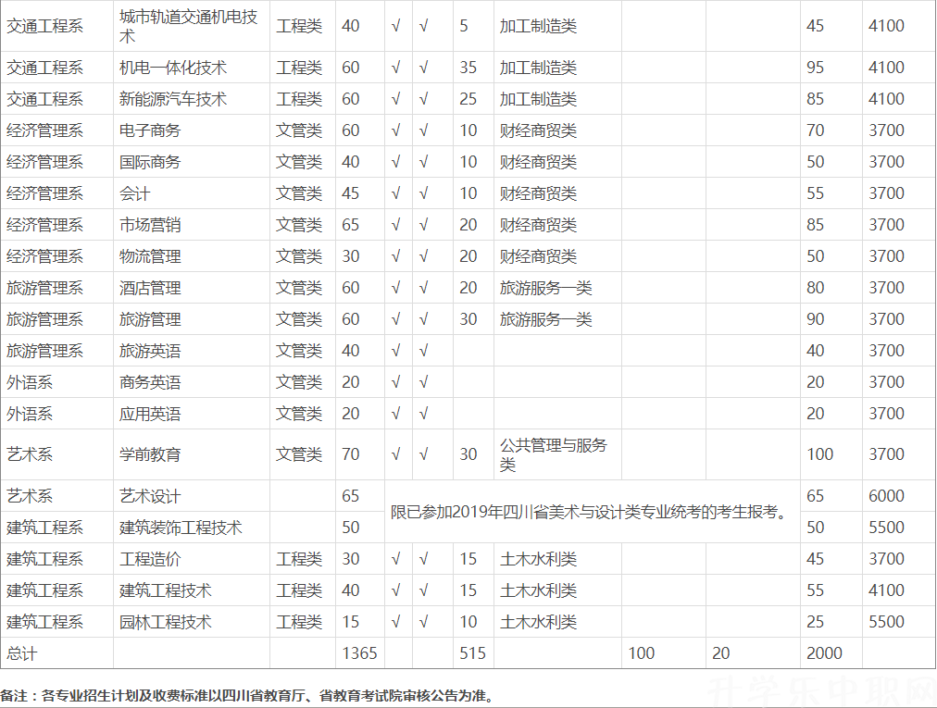Image resolution: width=937 pixels, height=708 pixels.
Task: Click the 交通工程系 cell in 机电一体化技术 row
Action: pyautogui.click(x=56, y=68)
